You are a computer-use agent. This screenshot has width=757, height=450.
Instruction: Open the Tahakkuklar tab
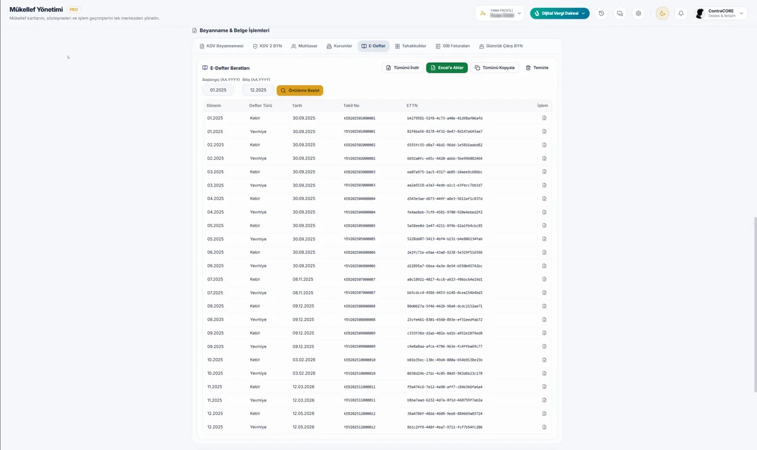(x=410, y=46)
